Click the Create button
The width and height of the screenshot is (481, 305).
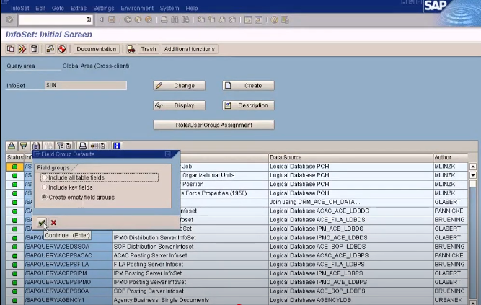(248, 86)
